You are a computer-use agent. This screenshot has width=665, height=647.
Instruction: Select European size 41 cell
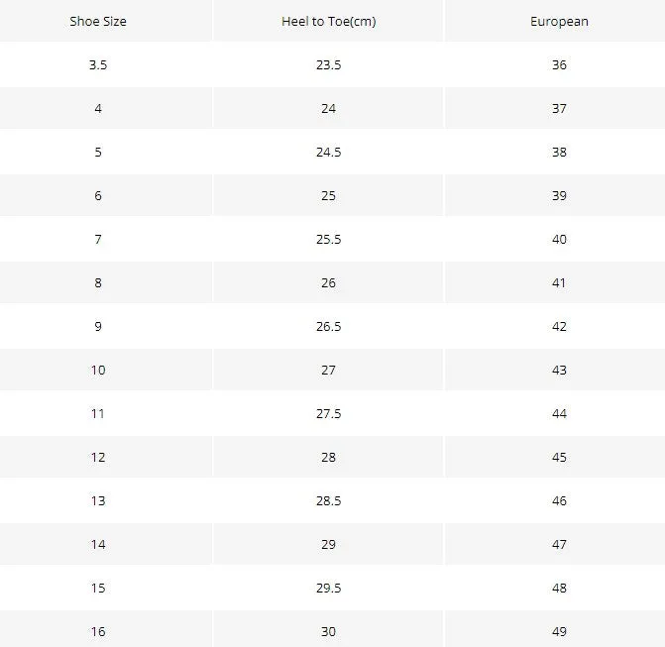[x=559, y=282]
